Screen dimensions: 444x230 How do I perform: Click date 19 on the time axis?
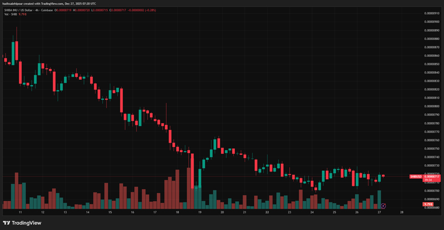click(199, 212)
